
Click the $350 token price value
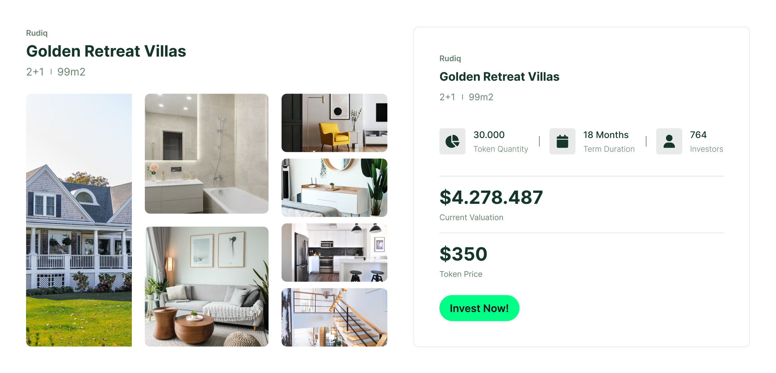463,254
